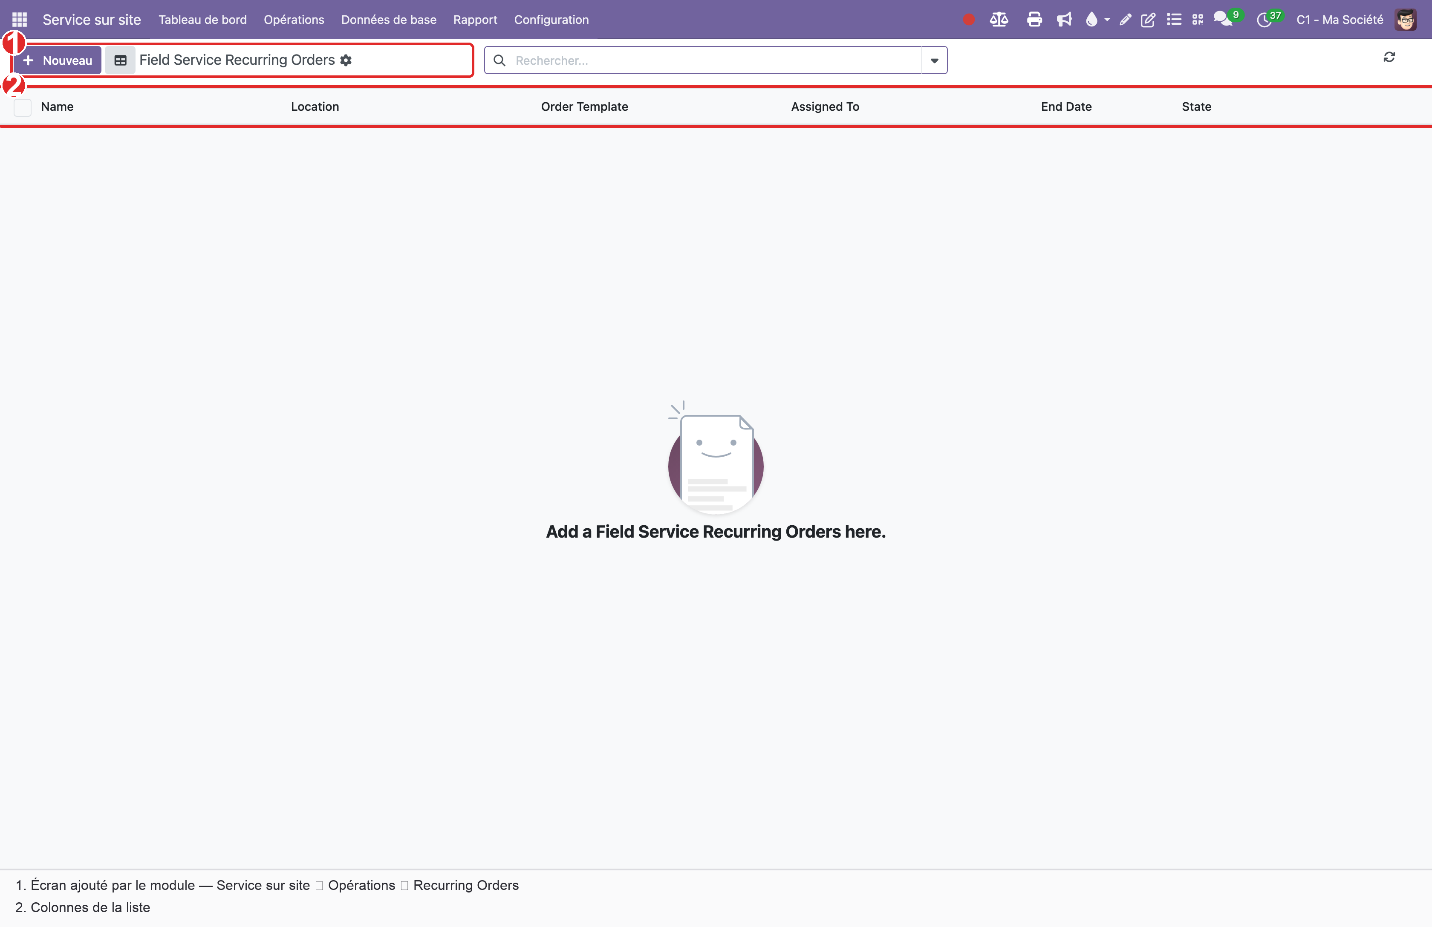Image resolution: width=1432 pixels, height=927 pixels.
Task: Open the bulleted list icon in navbar
Action: [1174, 20]
